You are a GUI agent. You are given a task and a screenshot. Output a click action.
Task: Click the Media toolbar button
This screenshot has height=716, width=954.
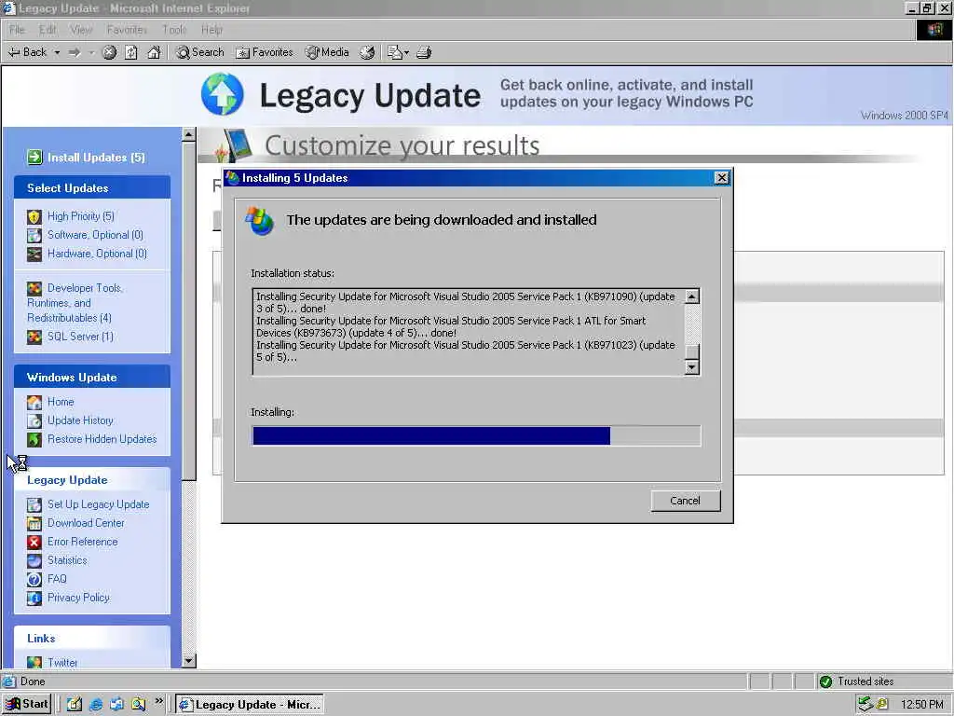(327, 52)
